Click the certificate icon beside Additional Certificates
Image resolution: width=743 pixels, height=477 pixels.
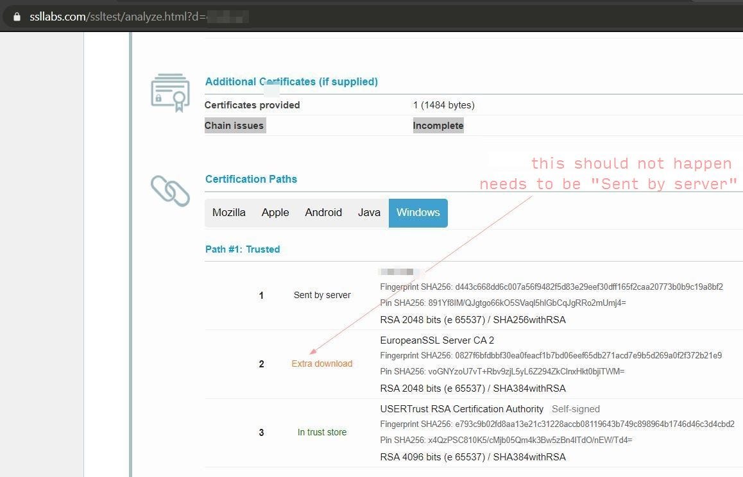[x=170, y=92]
